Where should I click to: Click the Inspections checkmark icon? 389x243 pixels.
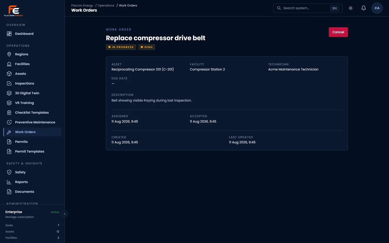(9, 84)
